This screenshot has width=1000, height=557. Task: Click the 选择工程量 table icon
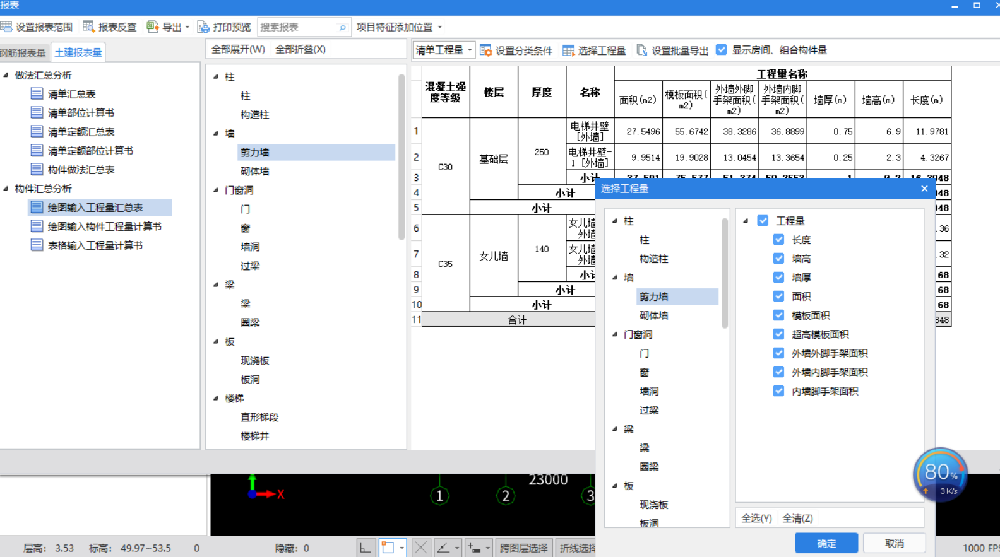(x=568, y=50)
